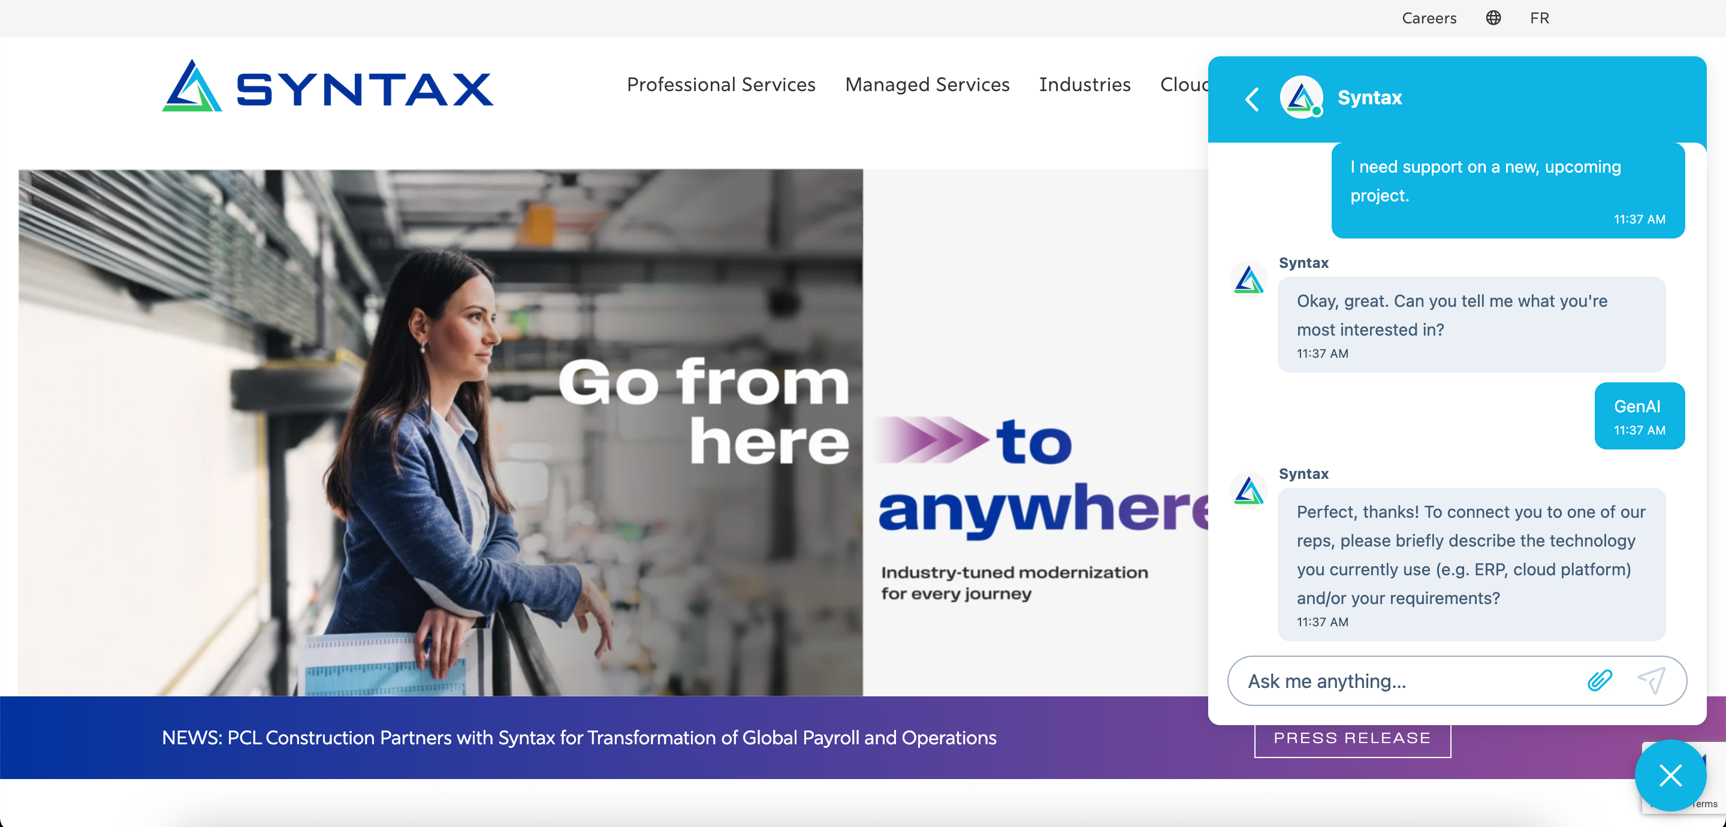Expand the Industries menu
This screenshot has height=827, width=1726.
coord(1085,84)
